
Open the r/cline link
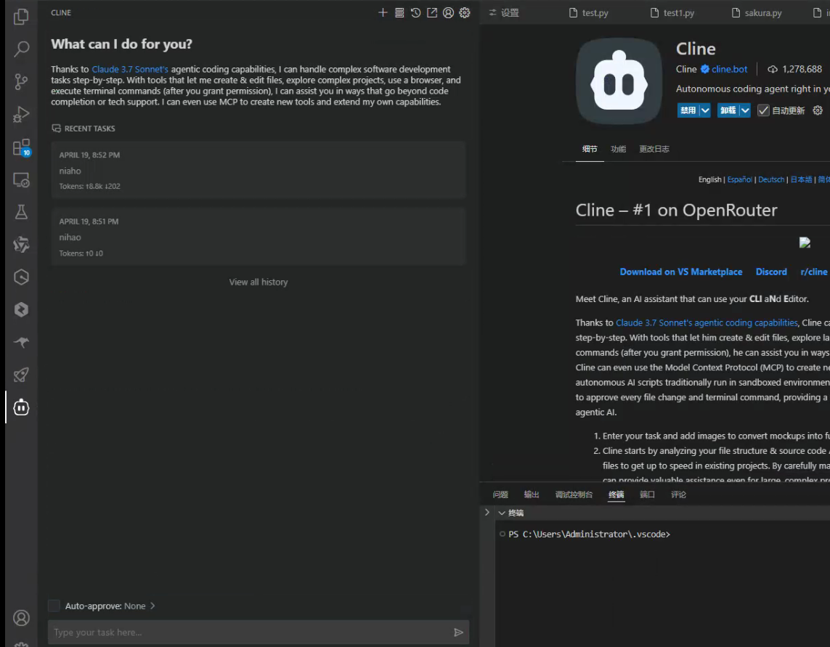point(813,272)
